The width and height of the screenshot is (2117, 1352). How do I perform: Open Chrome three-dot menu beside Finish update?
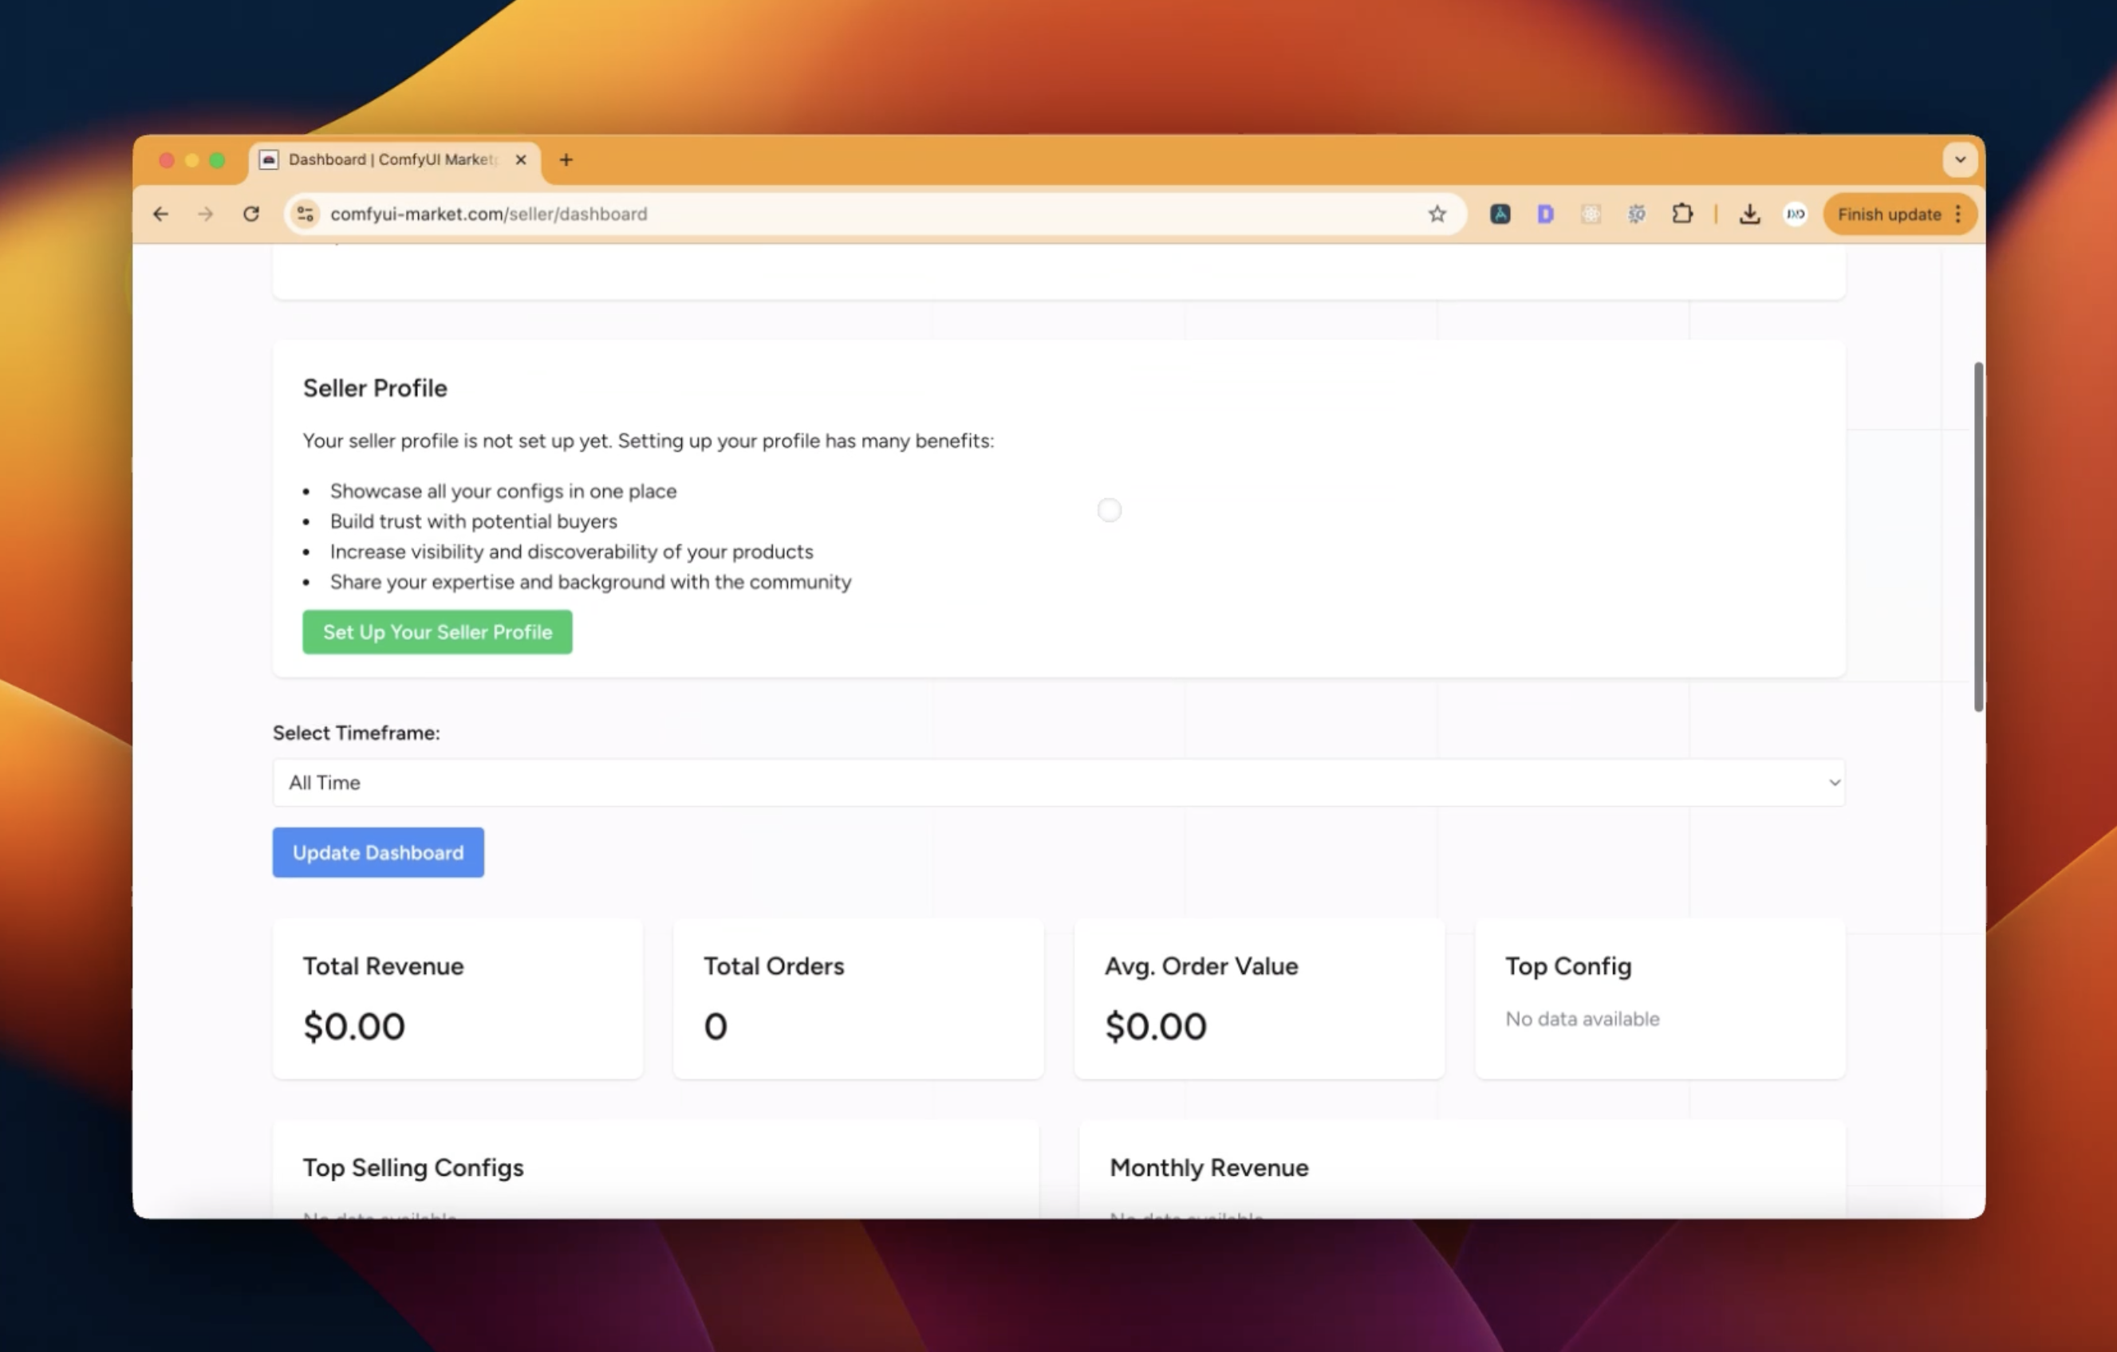pyautogui.click(x=1958, y=214)
